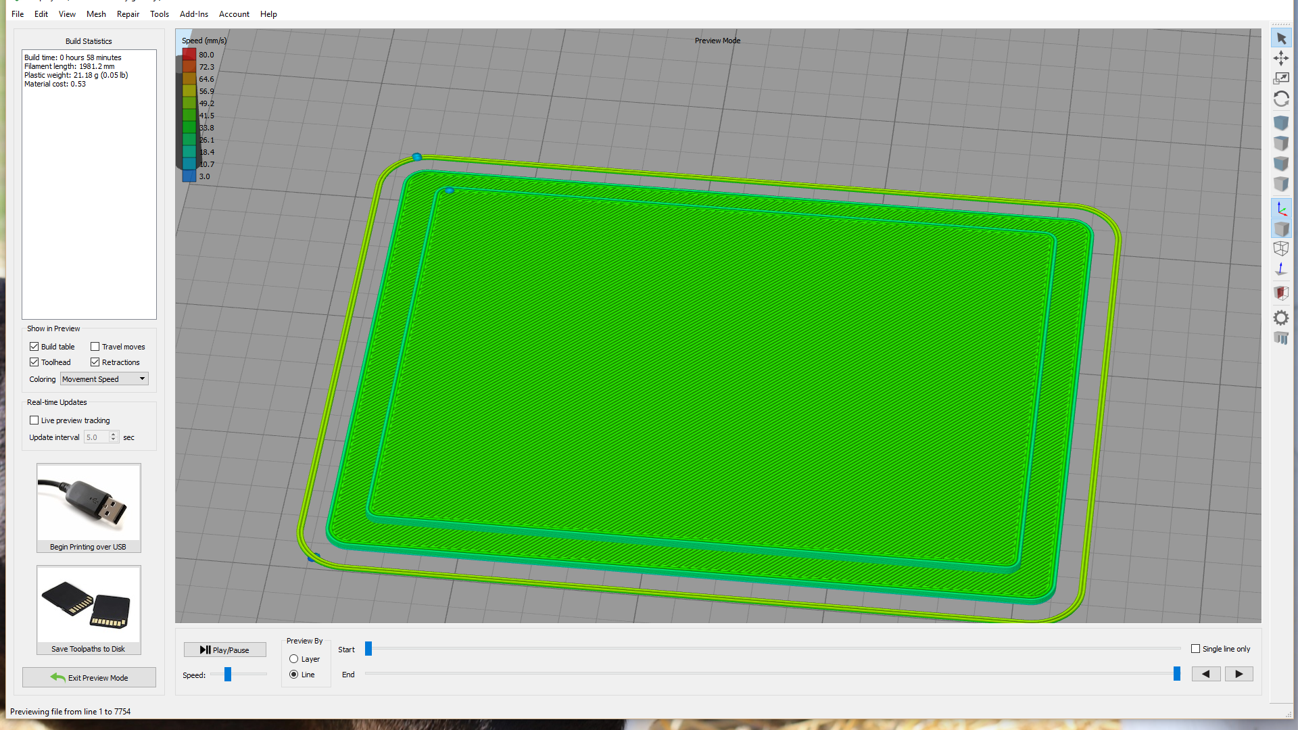Screen dimensions: 1298x730
Task: Enable Travel moves in preview
Action: (x=96, y=346)
